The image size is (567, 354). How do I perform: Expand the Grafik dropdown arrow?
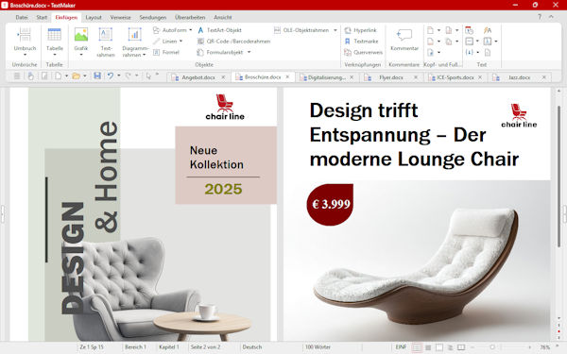coord(81,55)
